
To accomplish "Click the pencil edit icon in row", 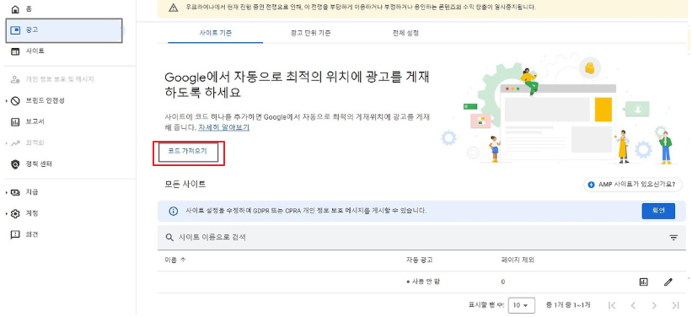I will (x=668, y=282).
